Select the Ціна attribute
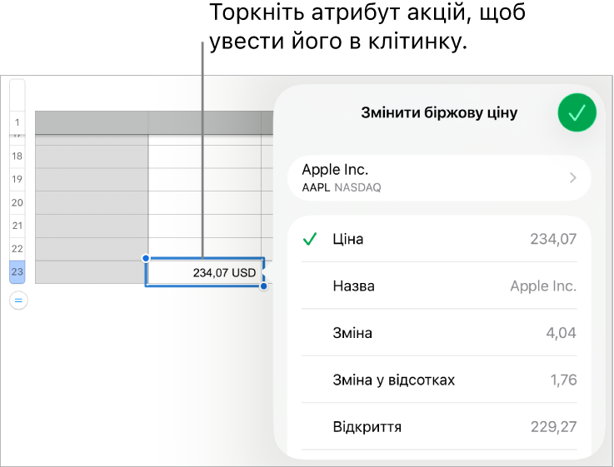Screen dimensions: 614x467 click(x=439, y=239)
